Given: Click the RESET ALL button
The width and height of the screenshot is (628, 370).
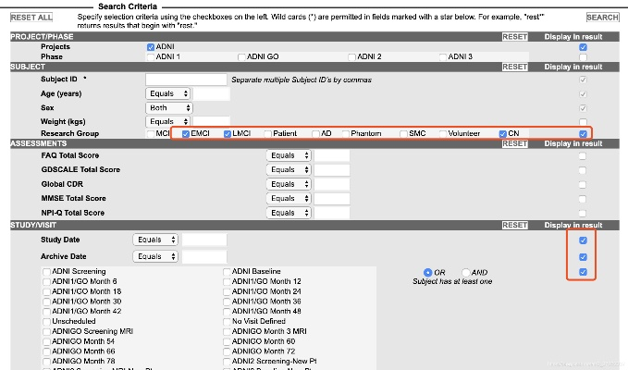Looking at the screenshot, I should pos(31,18).
